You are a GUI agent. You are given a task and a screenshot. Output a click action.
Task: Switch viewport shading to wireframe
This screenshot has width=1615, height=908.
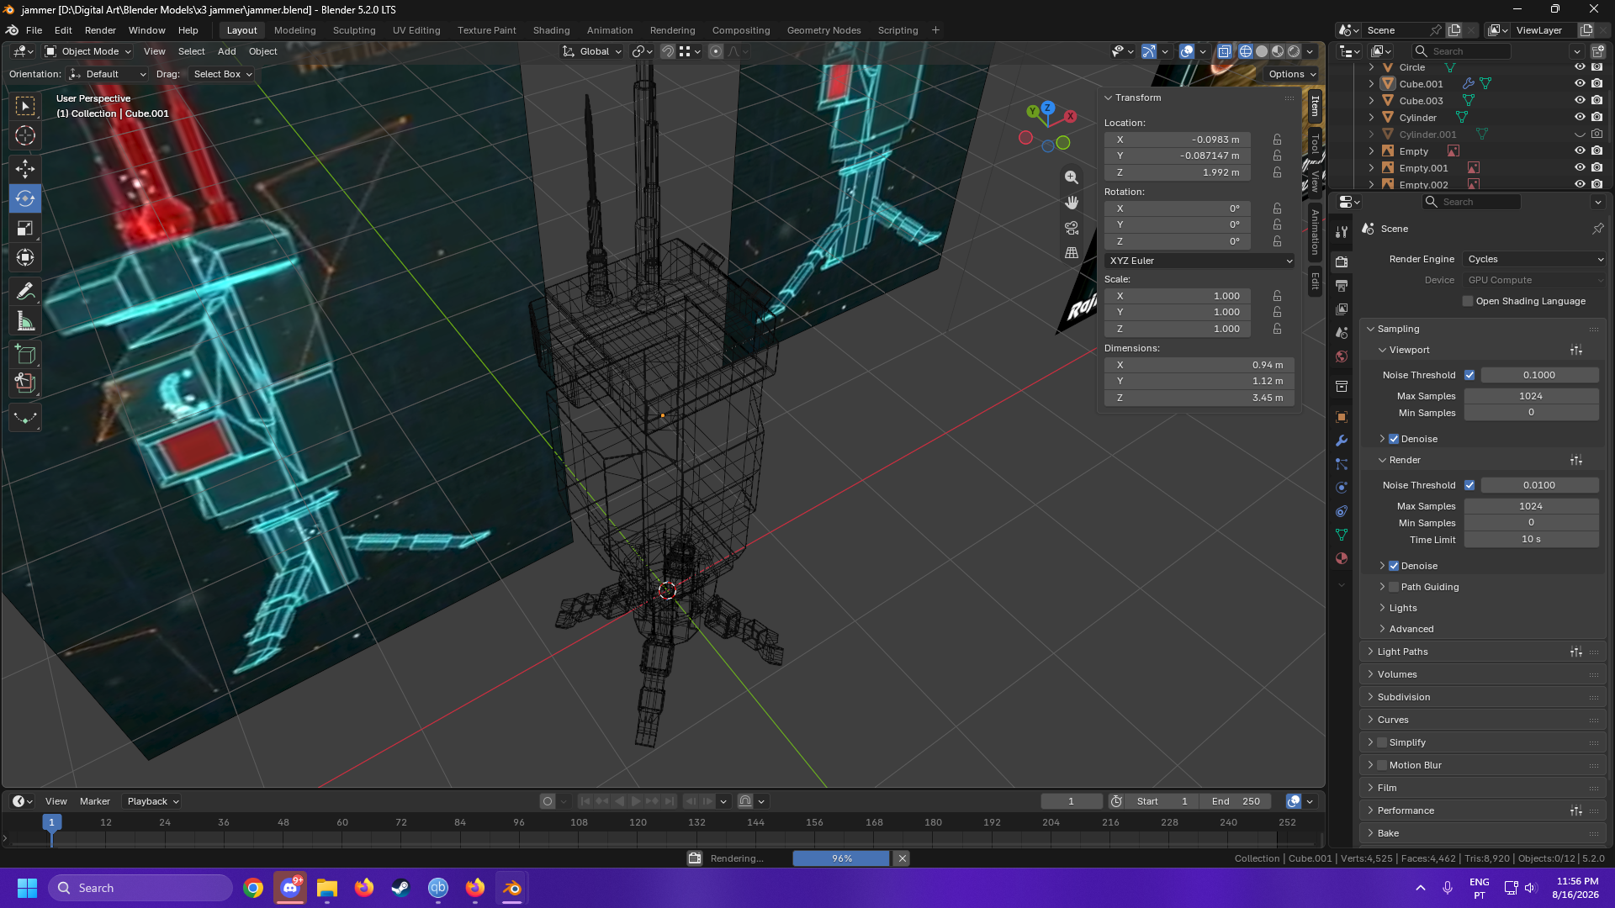pyautogui.click(x=1246, y=51)
